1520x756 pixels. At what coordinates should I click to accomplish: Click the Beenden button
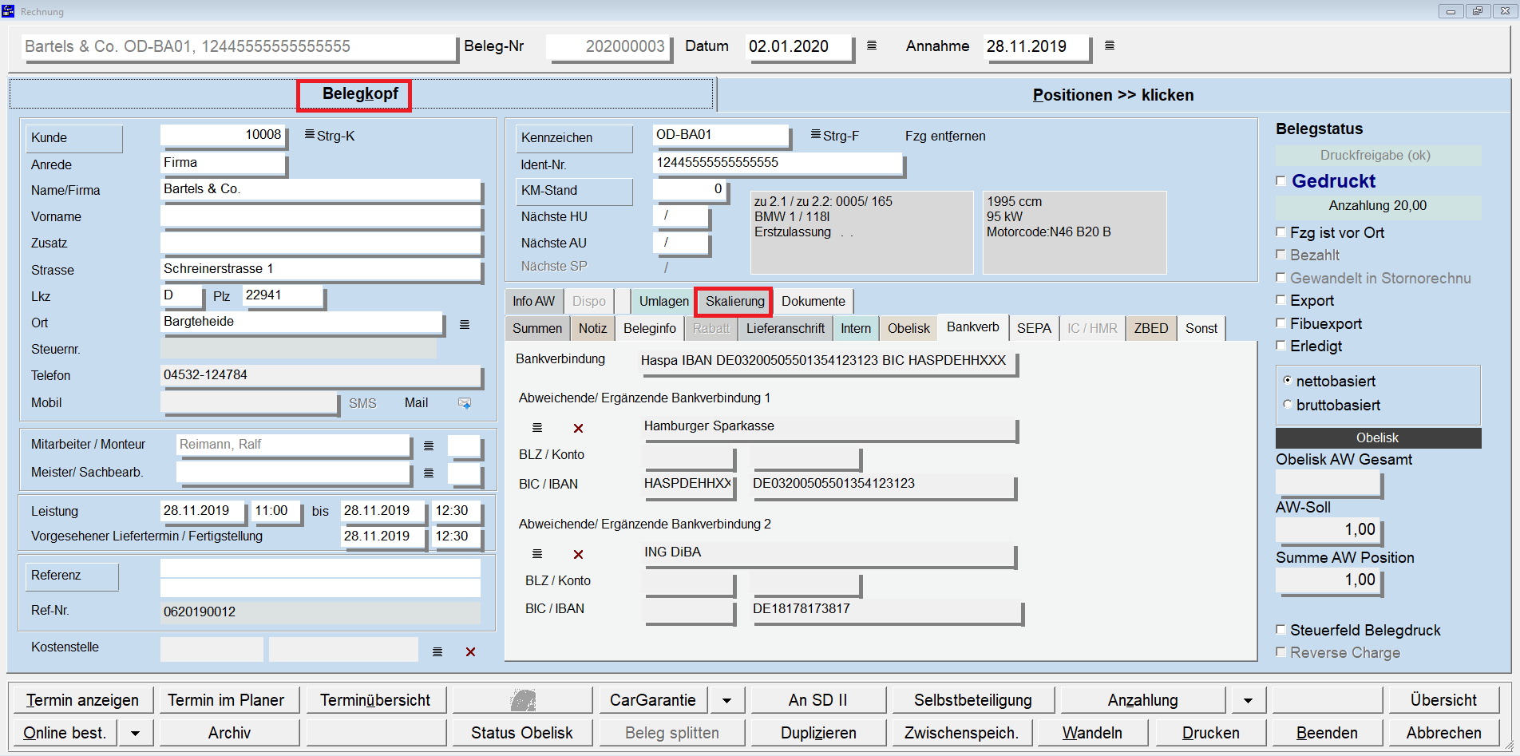[x=1327, y=733]
